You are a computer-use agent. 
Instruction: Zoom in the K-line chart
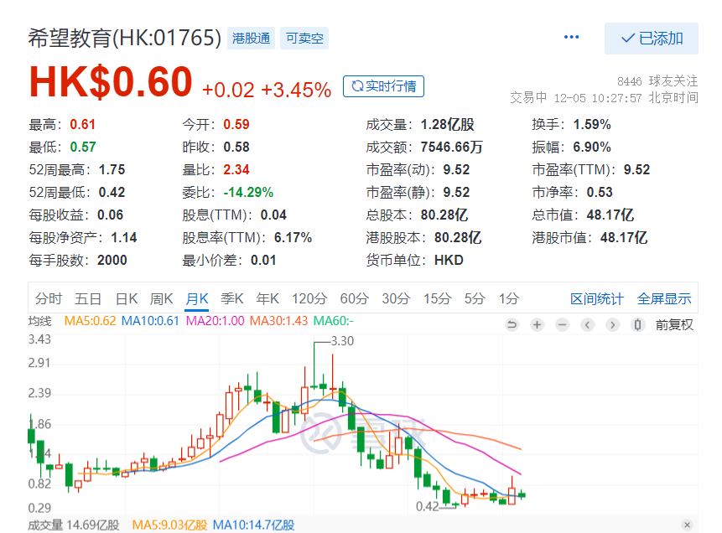coord(538,325)
